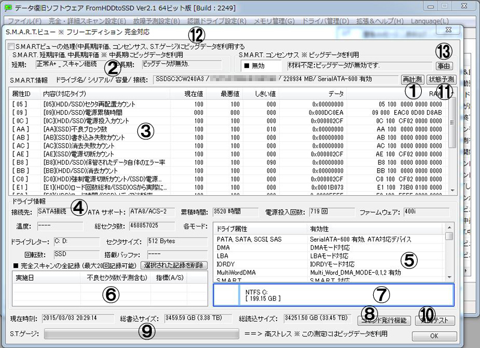480x348 pixels.
Task: Select the [AE] 電源切断カウント row
Action: point(229,154)
